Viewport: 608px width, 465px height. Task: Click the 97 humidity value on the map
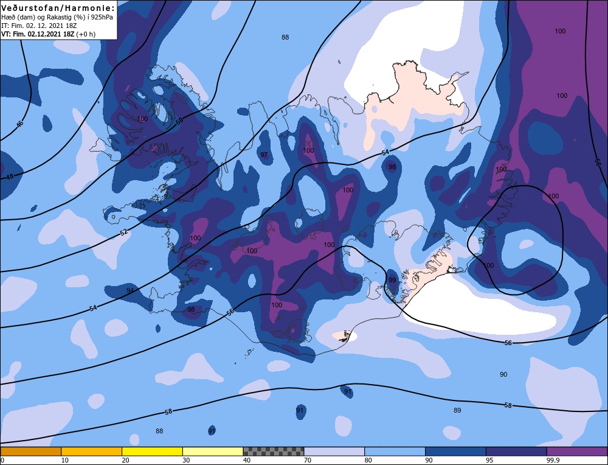(264, 155)
